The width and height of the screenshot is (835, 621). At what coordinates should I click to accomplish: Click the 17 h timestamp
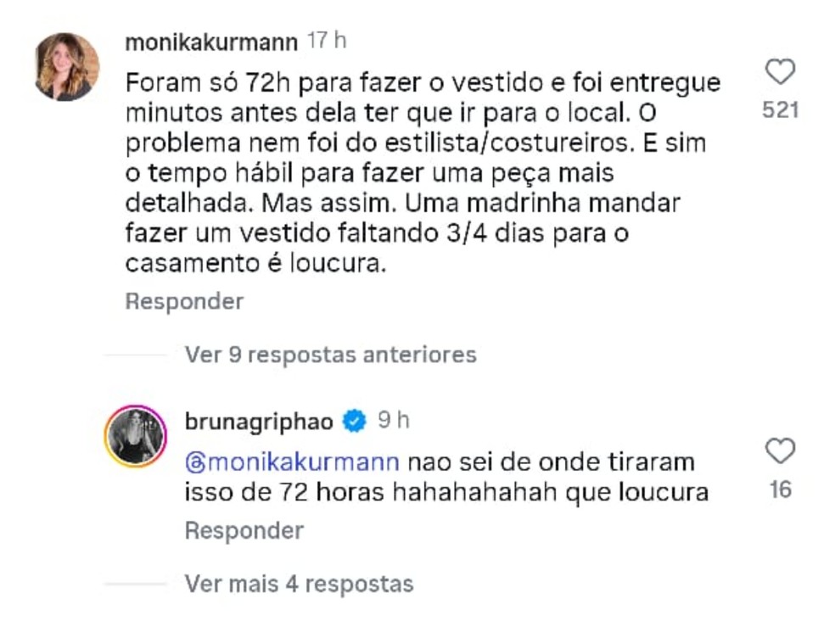pos(327,42)
